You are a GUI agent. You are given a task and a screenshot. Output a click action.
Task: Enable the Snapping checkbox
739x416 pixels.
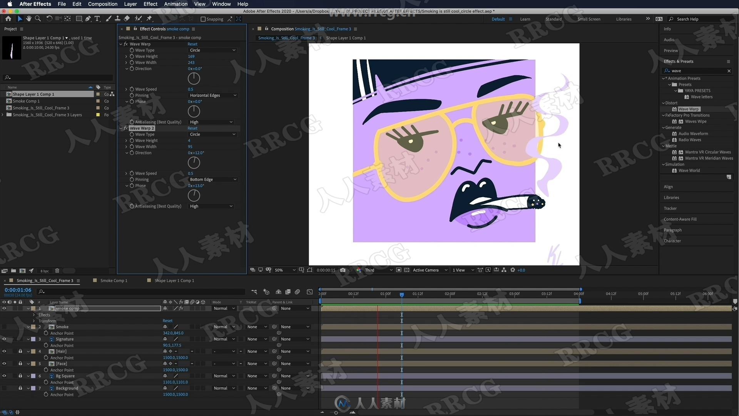tap(203, 19)
